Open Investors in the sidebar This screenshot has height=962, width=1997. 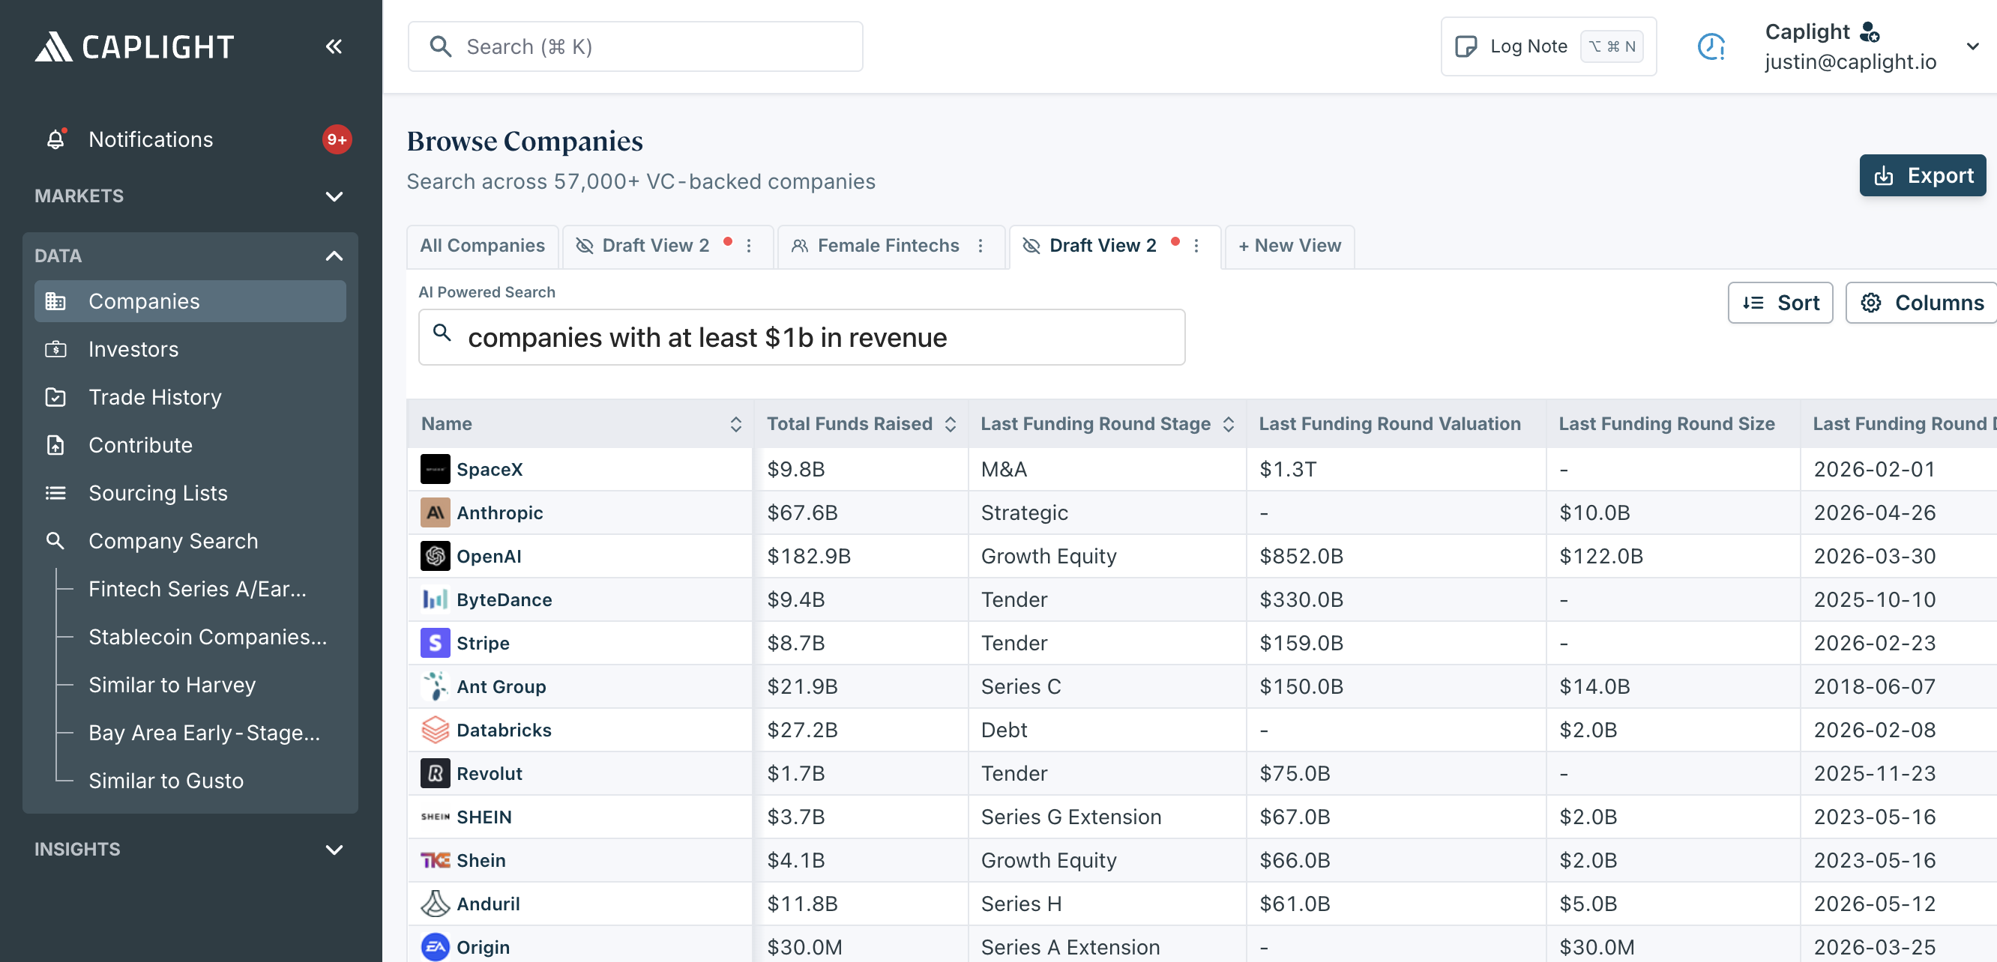click(x=190, y=349)
